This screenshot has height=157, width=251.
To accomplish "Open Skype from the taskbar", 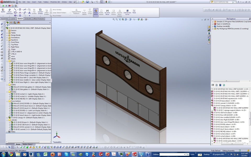I will [x=66, y=154].
